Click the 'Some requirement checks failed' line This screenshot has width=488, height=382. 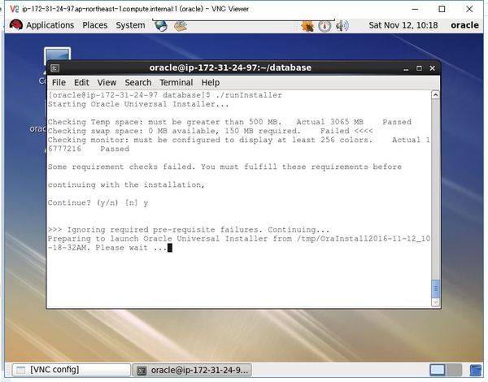[x=224, y=167]
